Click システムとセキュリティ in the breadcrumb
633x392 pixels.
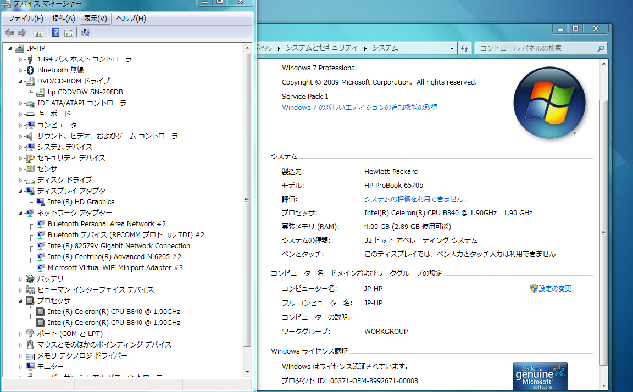(321, 48)
